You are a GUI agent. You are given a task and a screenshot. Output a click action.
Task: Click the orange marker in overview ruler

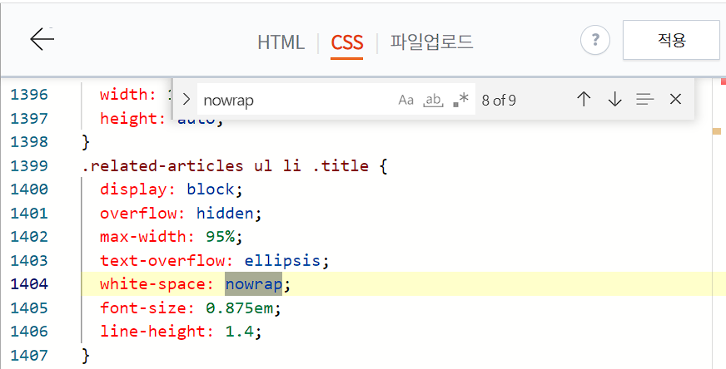coord(716,131)
